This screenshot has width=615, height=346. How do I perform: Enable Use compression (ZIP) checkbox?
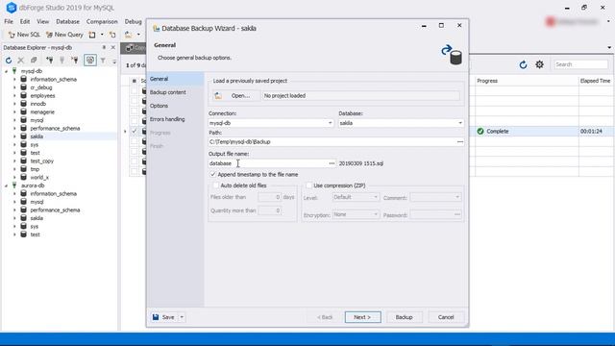(309, 185)
